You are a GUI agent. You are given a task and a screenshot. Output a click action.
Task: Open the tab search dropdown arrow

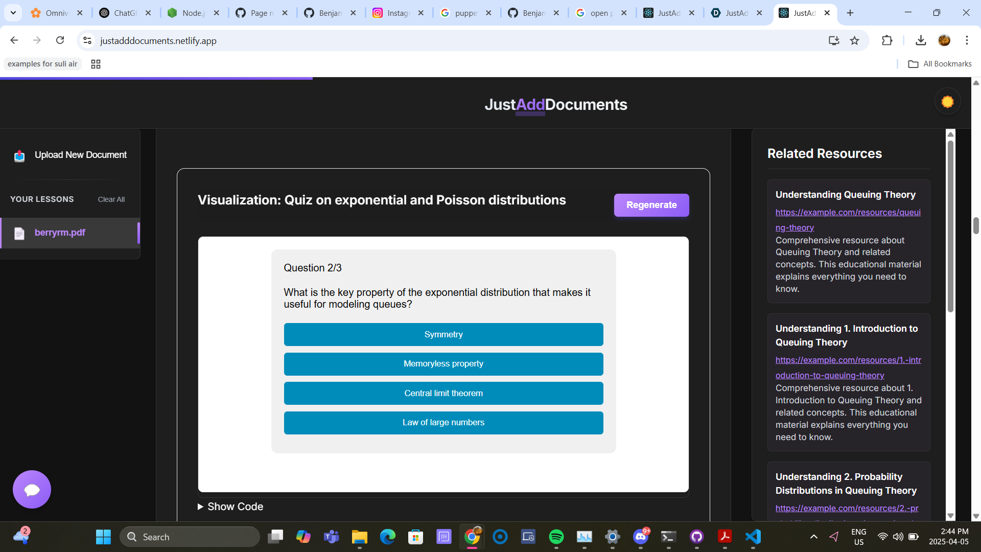point(13,13)
